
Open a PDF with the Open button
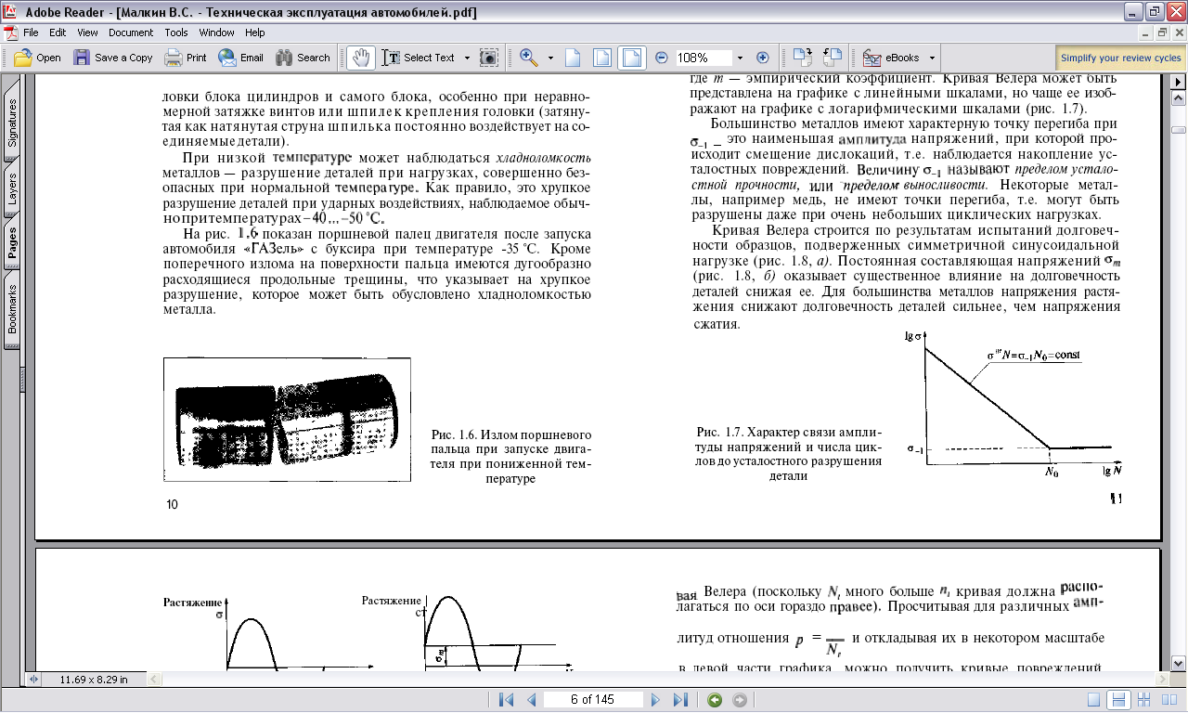click(38, 58)
